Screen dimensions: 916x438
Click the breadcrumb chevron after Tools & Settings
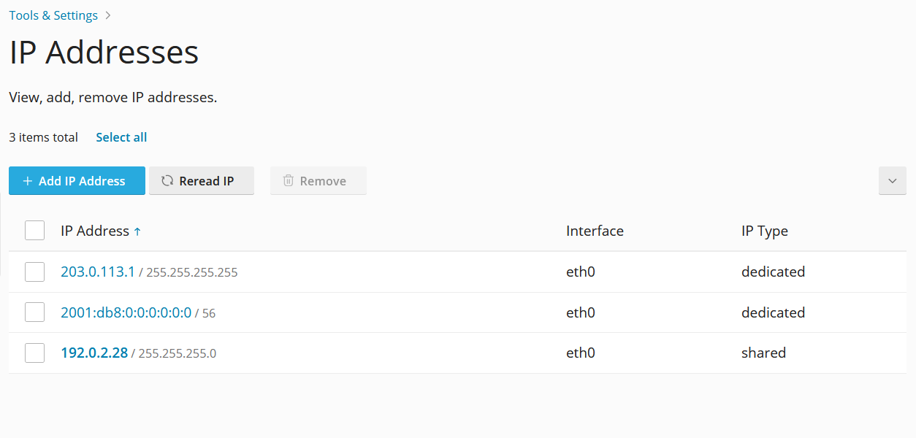point(108,15)
